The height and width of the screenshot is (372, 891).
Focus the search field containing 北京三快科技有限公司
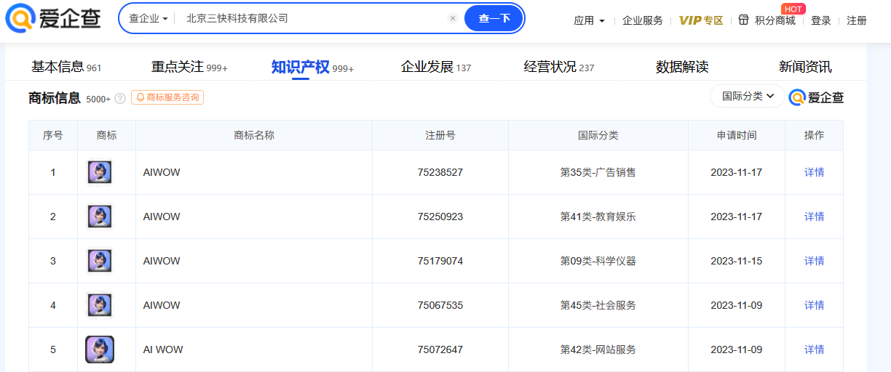(313, 18)
